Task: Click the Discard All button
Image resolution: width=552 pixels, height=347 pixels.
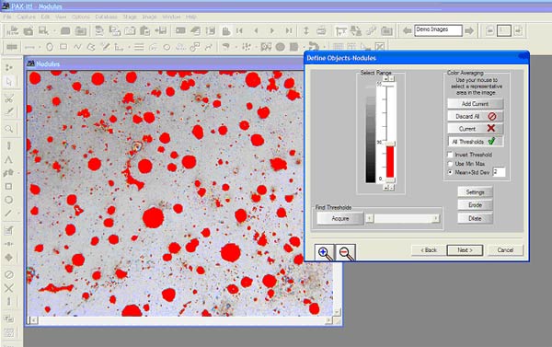Action: [x=476, y=116]
